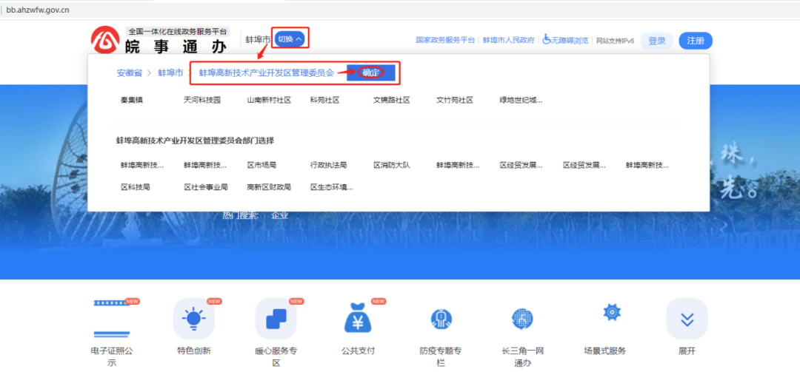The image size is (800, 372).
Task: Toggle the 切换 region dropdown
Action: point(290,38)
